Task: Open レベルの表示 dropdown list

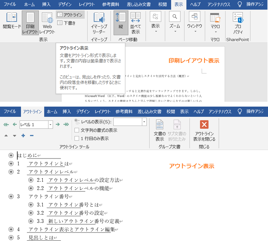Action: [144, 122]
